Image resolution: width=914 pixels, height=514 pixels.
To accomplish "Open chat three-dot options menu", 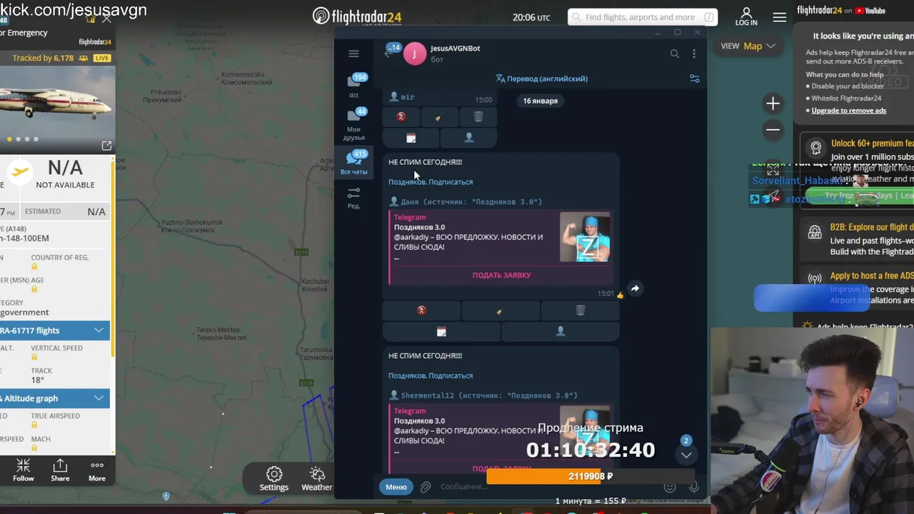I will coord(693,54).
